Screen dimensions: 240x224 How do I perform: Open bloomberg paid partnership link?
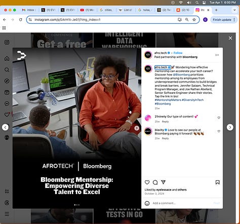click(x=190, y=57)
